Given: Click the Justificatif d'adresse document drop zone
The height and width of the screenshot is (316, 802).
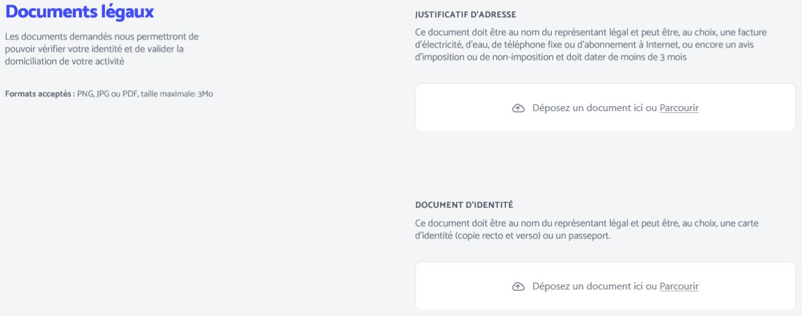Looking at the screenshot, I should coord(605,107).
